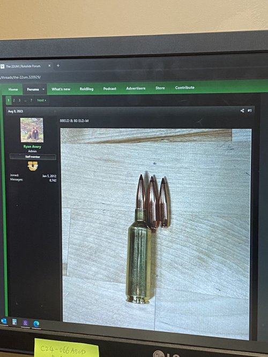The height and width of the screenshot is (357, 268).
Task: Open the What's new menu item
Action: [x=61, y=89]
